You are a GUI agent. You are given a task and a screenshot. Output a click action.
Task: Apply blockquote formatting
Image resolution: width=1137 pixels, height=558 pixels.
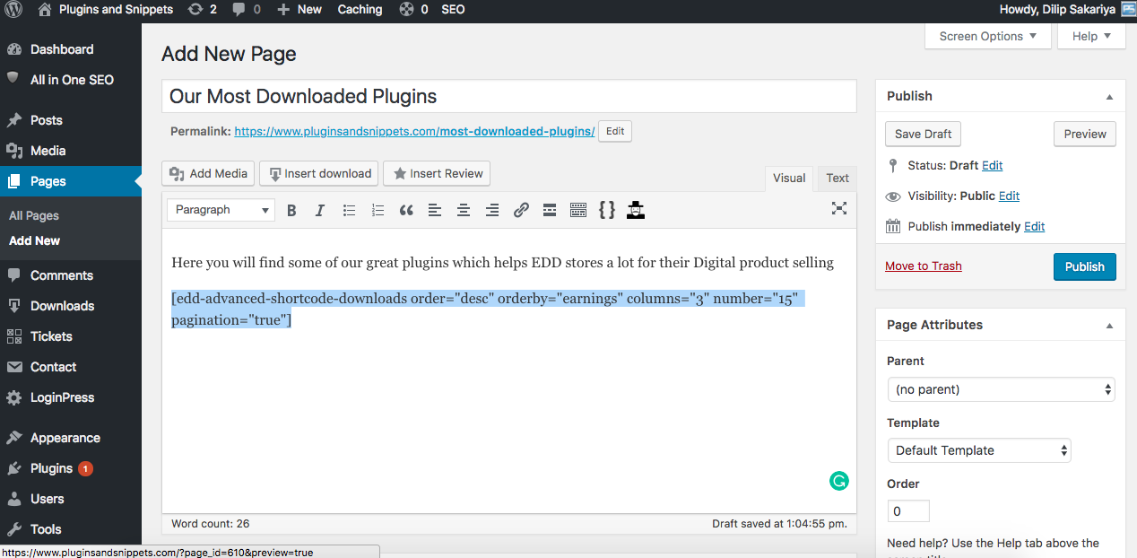[x=406, y=210]
